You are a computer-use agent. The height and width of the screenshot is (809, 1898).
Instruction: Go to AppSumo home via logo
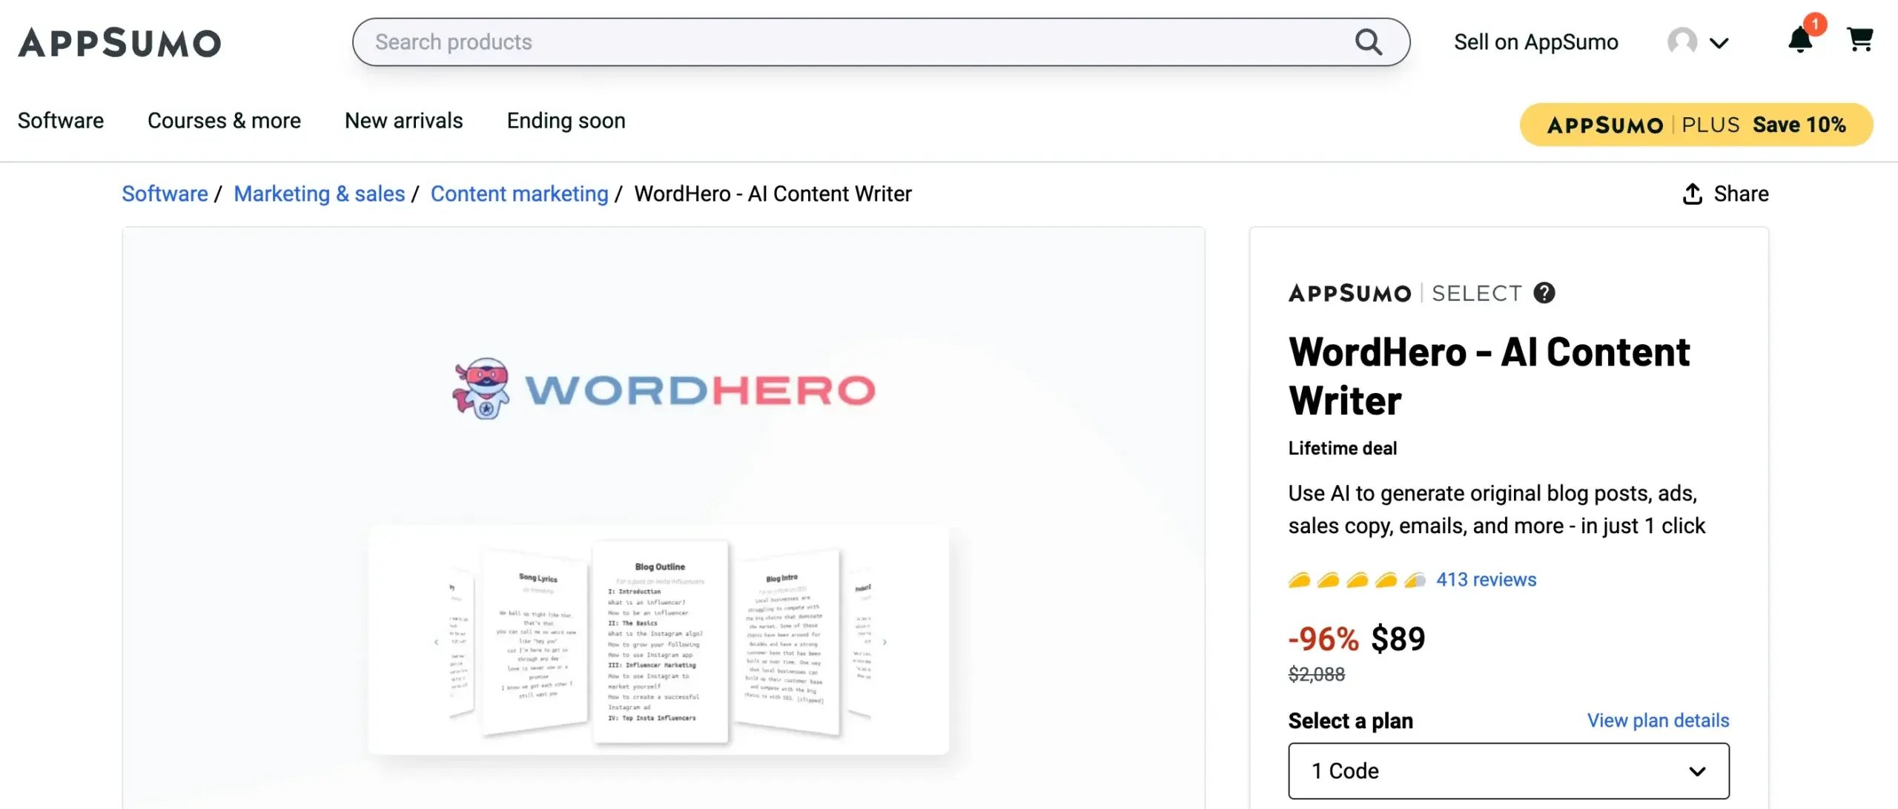tap(119, 42)
